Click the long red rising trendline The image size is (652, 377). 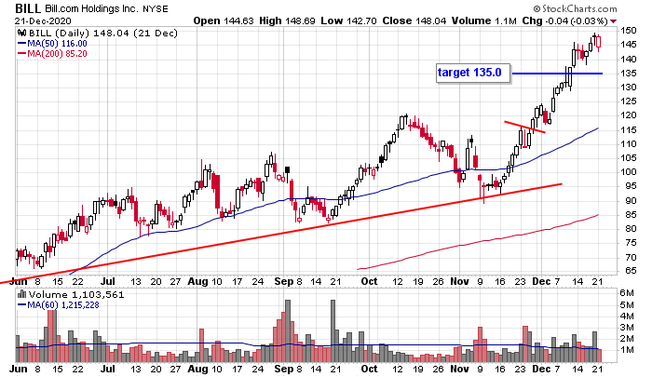pos(281,233)
